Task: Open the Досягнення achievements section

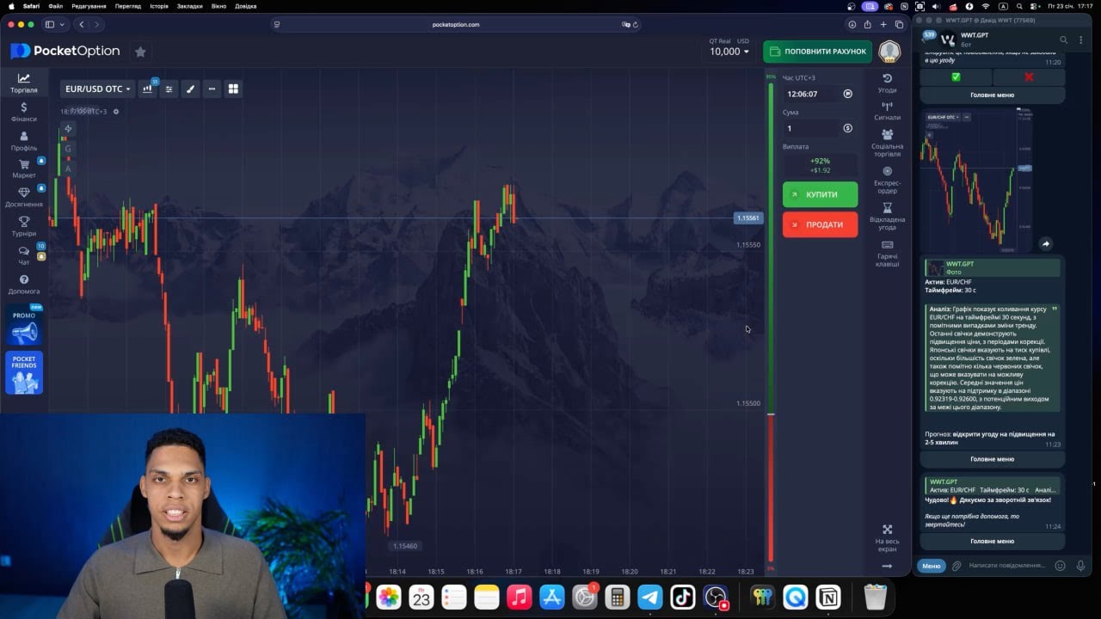Action: click(24, 197)
